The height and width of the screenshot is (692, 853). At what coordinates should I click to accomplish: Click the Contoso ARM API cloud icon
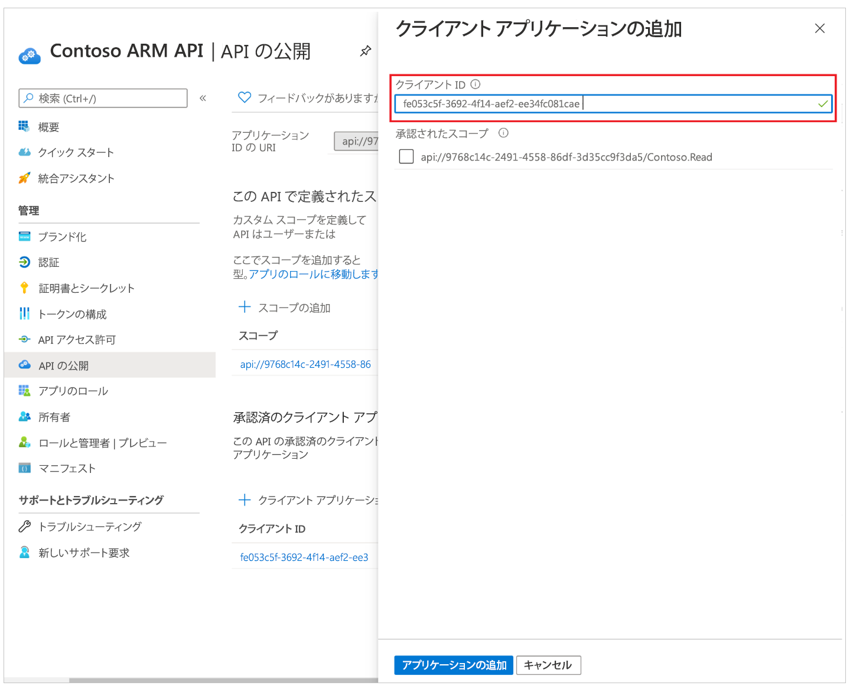(30, 56)
